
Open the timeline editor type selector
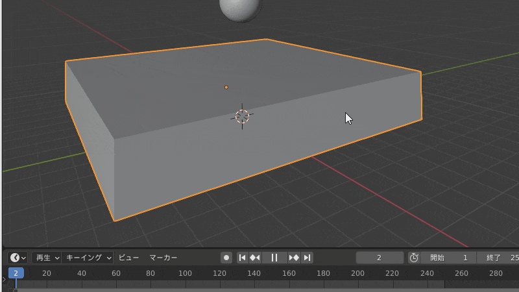18,258
